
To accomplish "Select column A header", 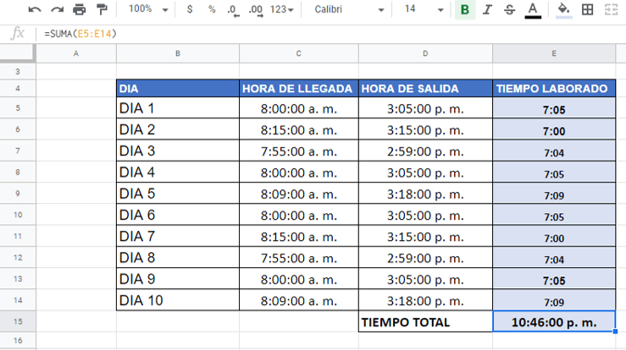I will tap(76, 53).
